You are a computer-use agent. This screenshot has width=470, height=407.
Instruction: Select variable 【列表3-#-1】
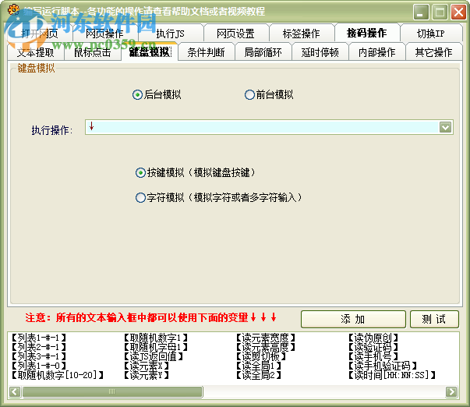point(38,356)
